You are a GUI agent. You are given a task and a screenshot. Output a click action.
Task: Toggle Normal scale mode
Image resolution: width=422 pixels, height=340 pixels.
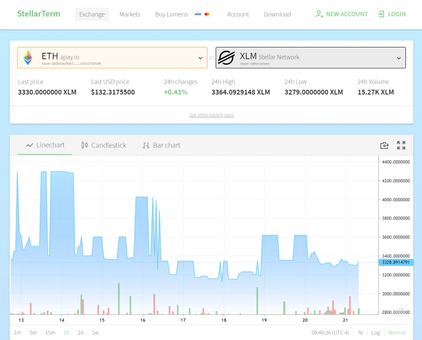(397, 332)
